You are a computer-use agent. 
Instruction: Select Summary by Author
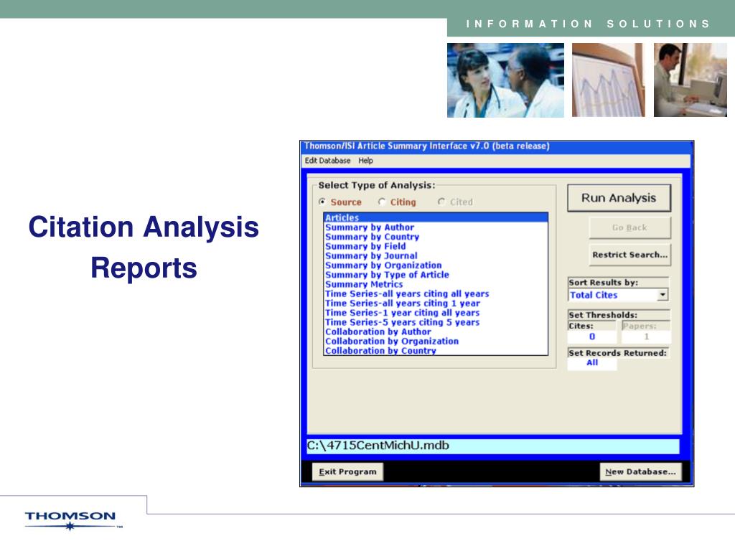pyautogui.click(x=436, y=227)
